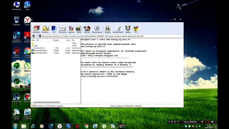This screenshot has width=229, height=129.
Task: Click the volume icon in system tray
Action: click(200, 126)
